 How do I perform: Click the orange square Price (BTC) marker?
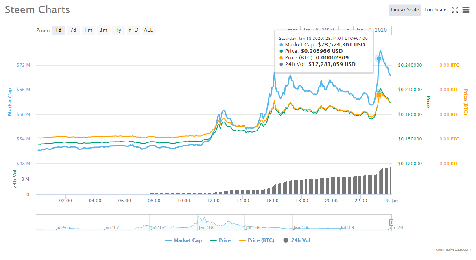[x=379, y=95]
